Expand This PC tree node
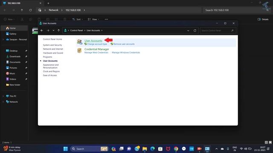The height and width of the screenshot is (153, 273). point(3,96)
